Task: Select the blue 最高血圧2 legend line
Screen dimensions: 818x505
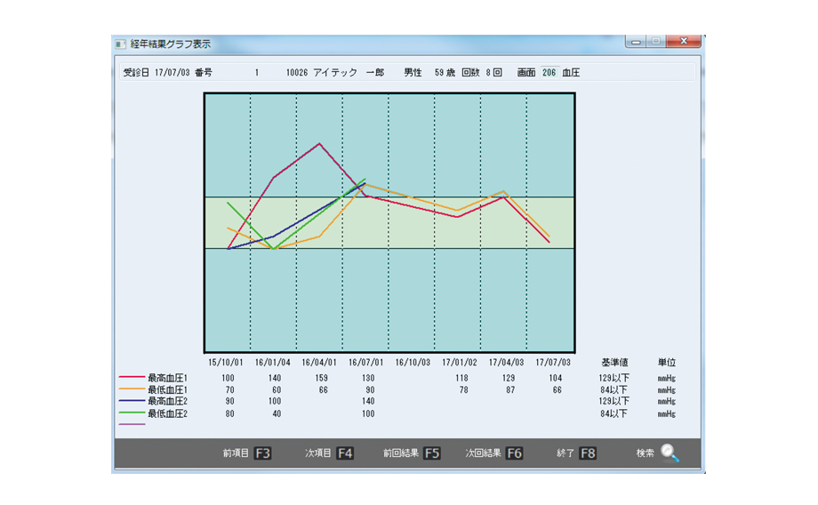Action: tap(132, 402)
